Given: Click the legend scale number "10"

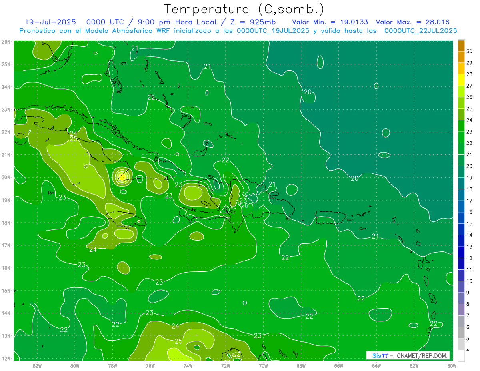Looking at the screenshot, I should [x=469, y=281].
